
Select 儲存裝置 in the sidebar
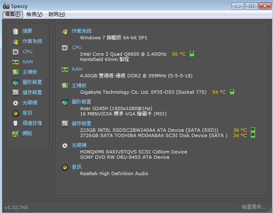pyautogui.click(x=32, y=92)
